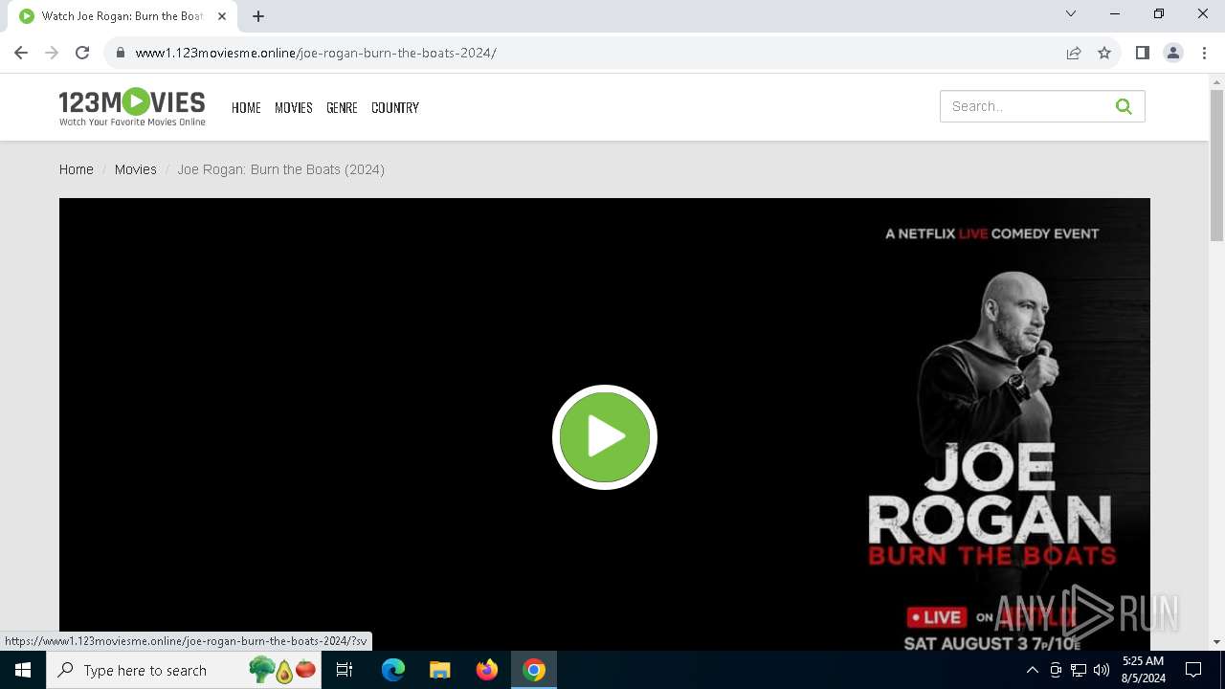Open a new browser tab
The width and height of the screenshot is (1225, 689).
pyautogui.click(x=258, y=15)
